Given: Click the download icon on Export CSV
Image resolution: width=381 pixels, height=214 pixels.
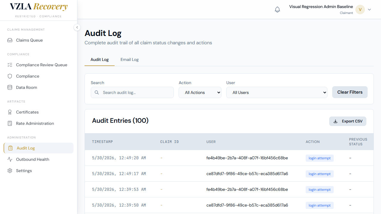Looking at the screenshot, I should coord(335,121).
